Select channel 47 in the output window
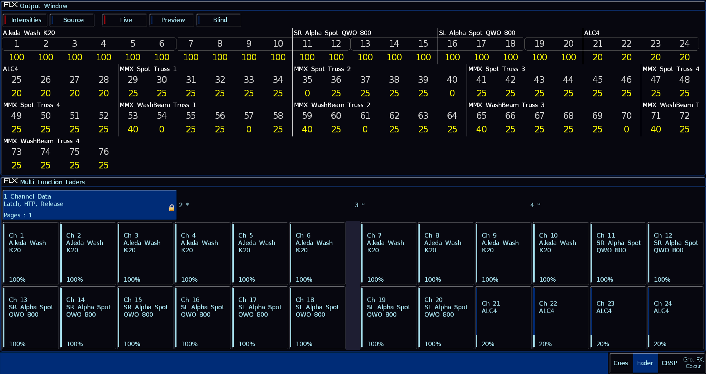 tap(656, 80)
